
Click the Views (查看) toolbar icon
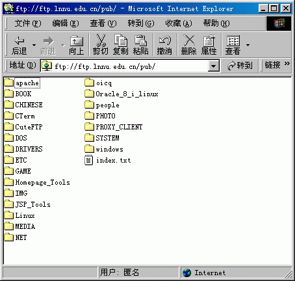point(233,41)
